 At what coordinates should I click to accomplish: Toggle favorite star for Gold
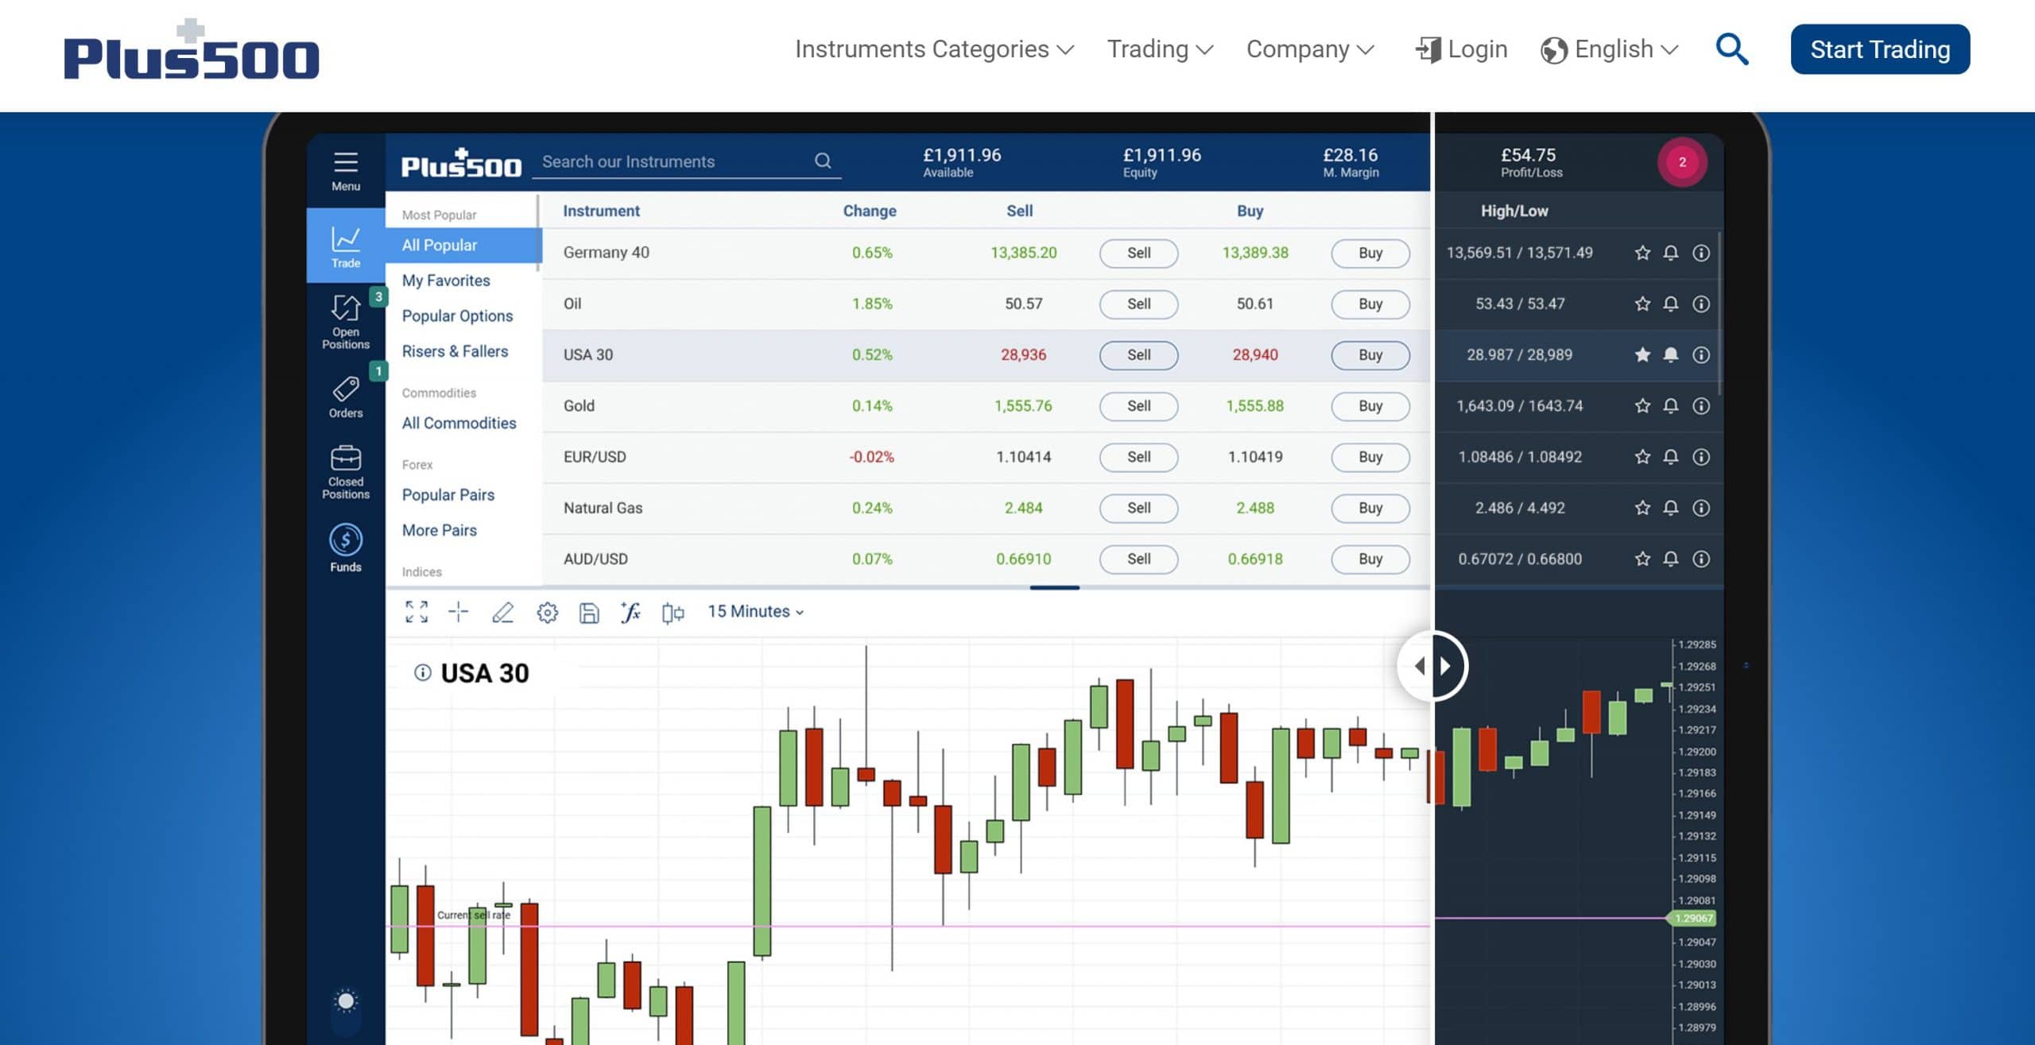pyautogui.click(x=1642, y=405)
